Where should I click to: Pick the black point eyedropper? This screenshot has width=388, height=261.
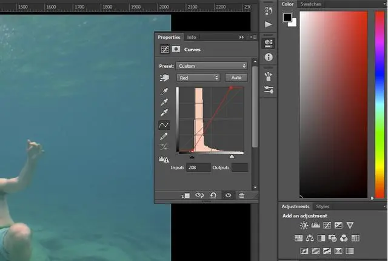pyautogui.click(x=164, y=92)
